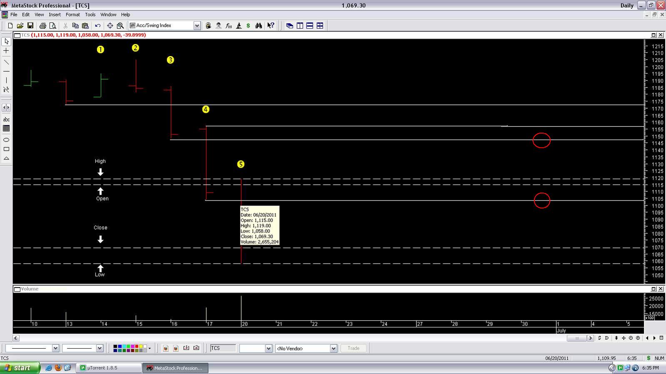This screenshot has width=666, height=374.
Task: Open print preview
Action: [x=52, y=26]
